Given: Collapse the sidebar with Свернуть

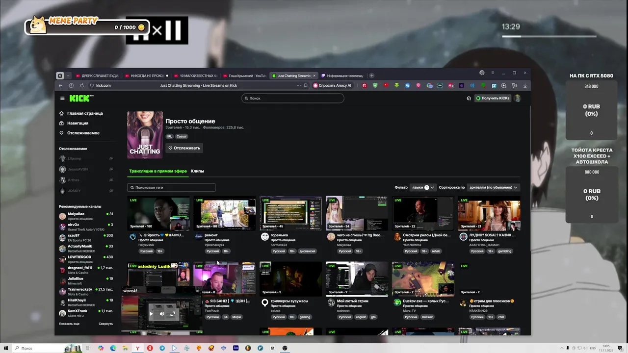Looking at the screenshot, I should click(105, 324).
